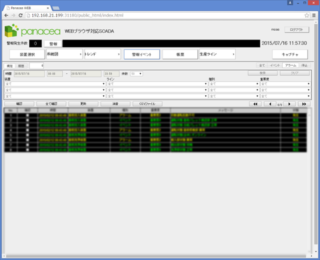Open the first ライン filter dropdown
The width and height of the screenshot is (320, 260).
(x=157, y=84)
